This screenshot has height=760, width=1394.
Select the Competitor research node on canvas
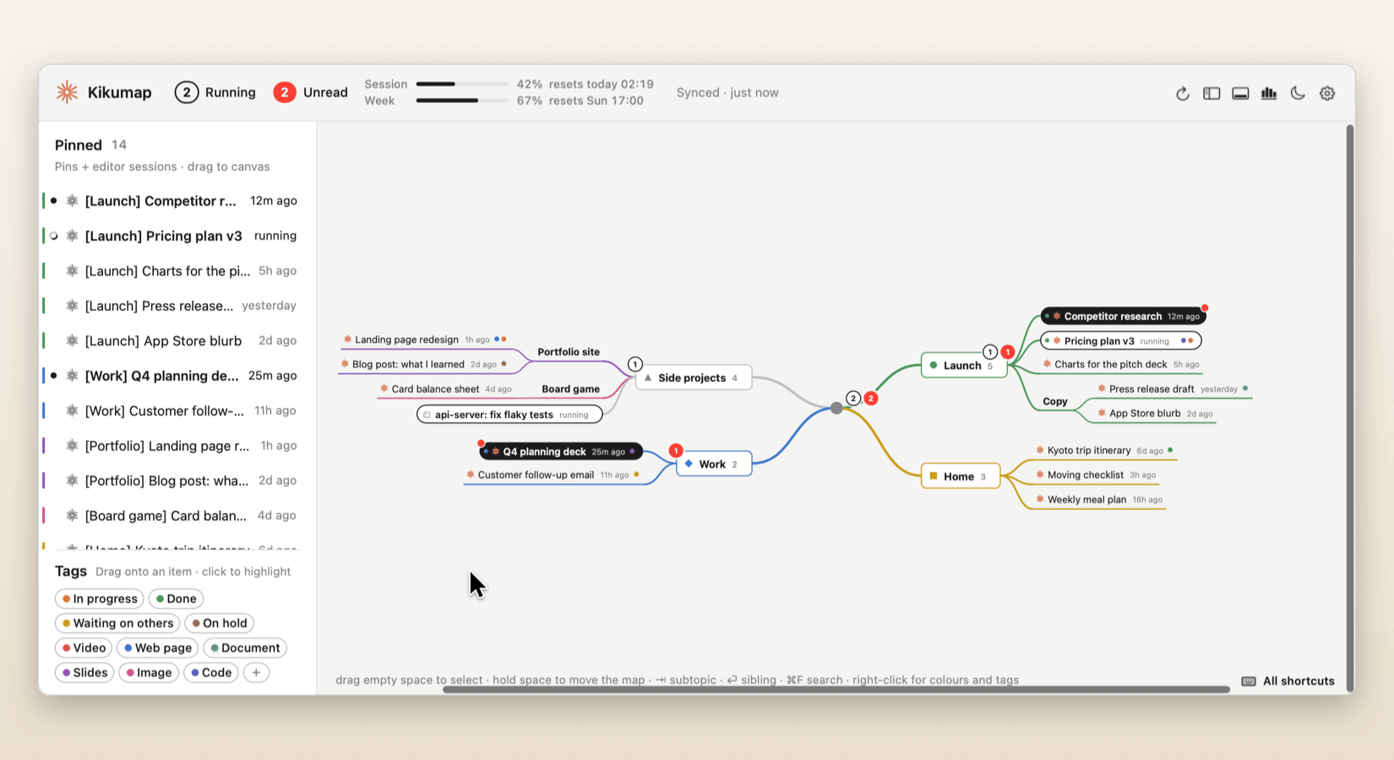(1123, 317)
